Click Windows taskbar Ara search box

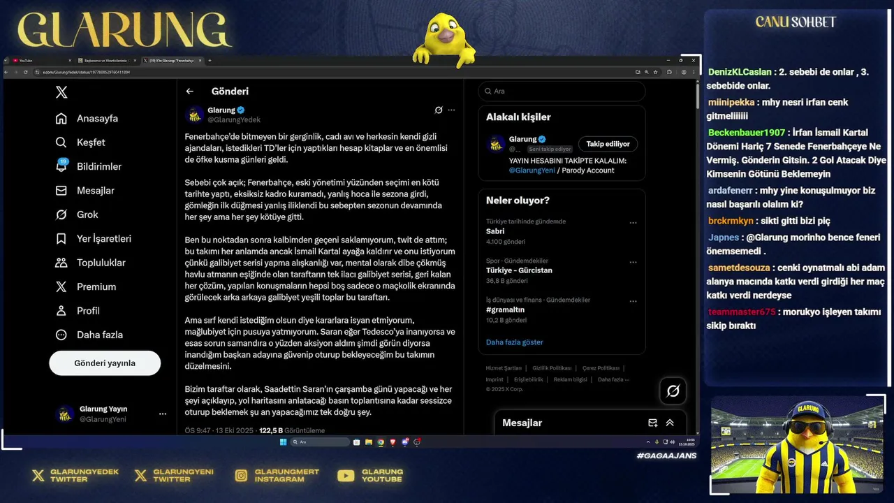point(320,442)
